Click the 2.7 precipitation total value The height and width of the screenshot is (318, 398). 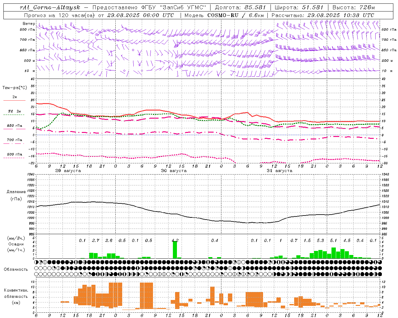[96, 240]
